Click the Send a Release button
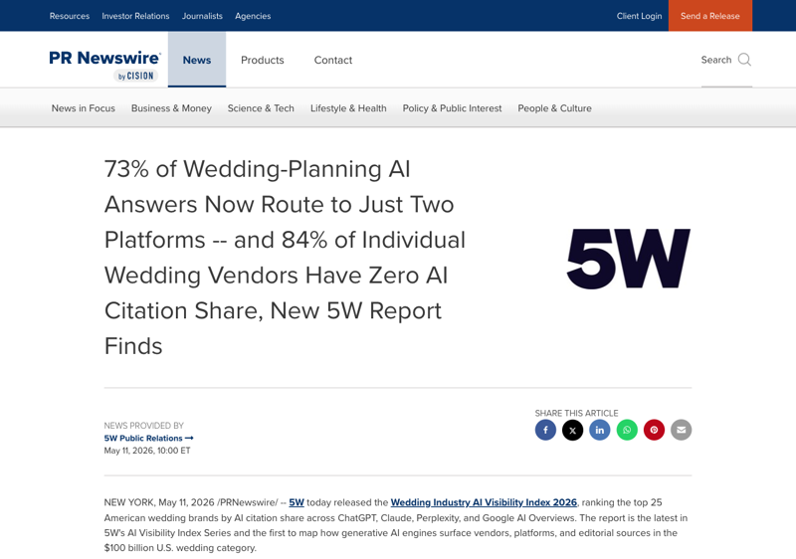This screenshot has width=796, height=559. [x=710, y=16]
